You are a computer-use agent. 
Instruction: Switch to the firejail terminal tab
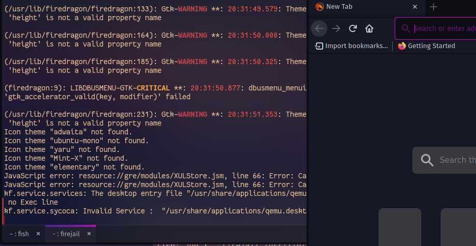coord(66,234)
